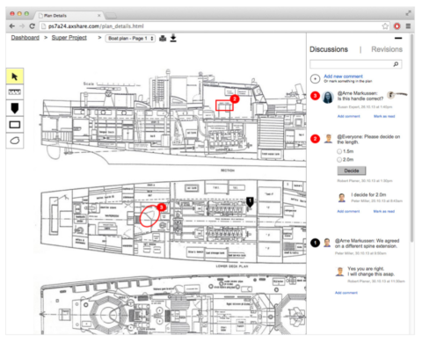Screen dimensions: 422x342
Task: Add comment under spine extension thread
Action: click(x=346, y=293)
